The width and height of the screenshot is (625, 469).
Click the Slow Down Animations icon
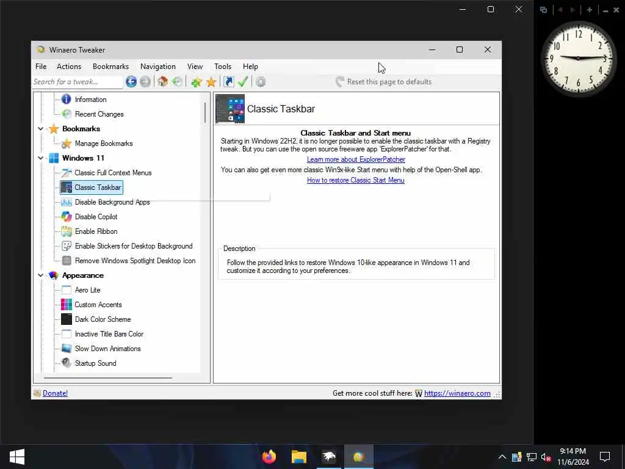pyautogui.click(x=66, y=349)
